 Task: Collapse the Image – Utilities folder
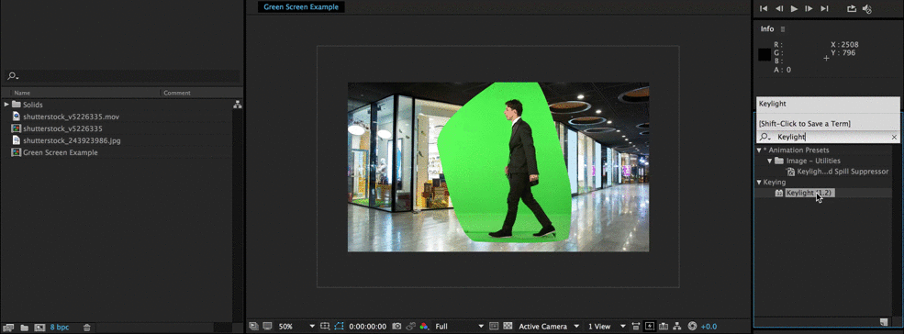pyautogui.click(x=770, y=161)
